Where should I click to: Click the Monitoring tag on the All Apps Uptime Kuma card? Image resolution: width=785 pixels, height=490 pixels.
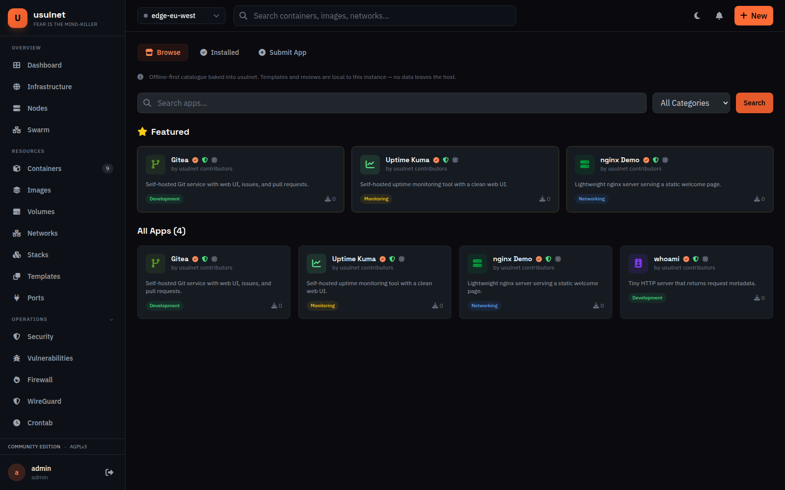322,306
